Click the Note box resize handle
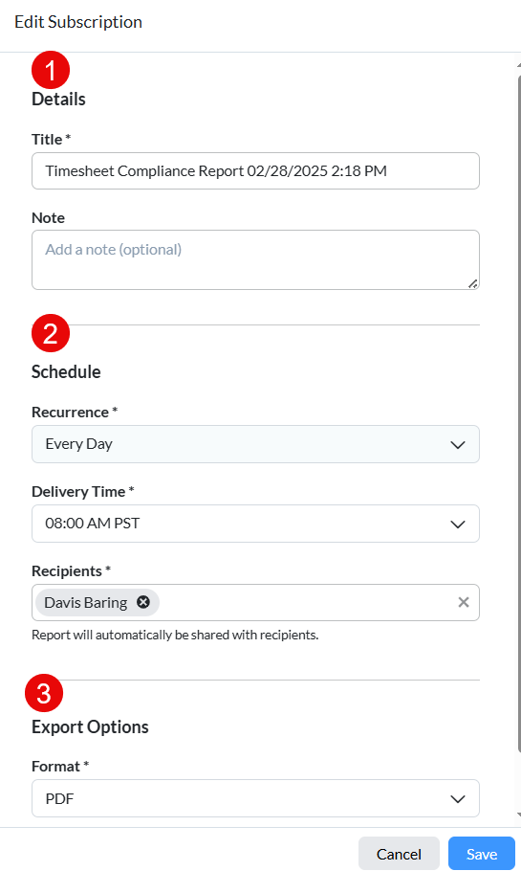Screen dimensions: 521x871 click(473, 283)
